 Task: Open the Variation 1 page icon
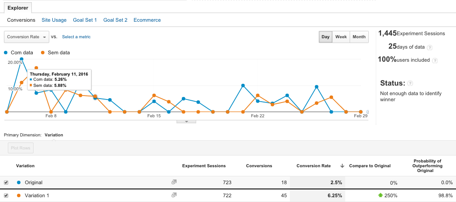coord(174,195)
